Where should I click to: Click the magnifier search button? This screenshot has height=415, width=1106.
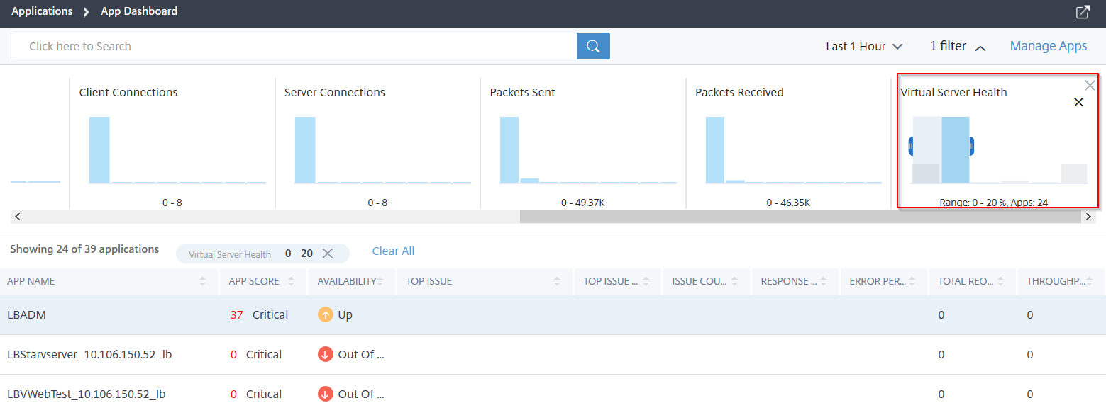593,46
